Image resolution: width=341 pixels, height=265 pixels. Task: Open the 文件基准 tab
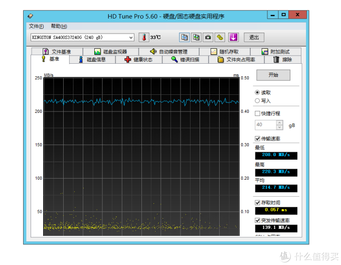[x=57, y=52]
